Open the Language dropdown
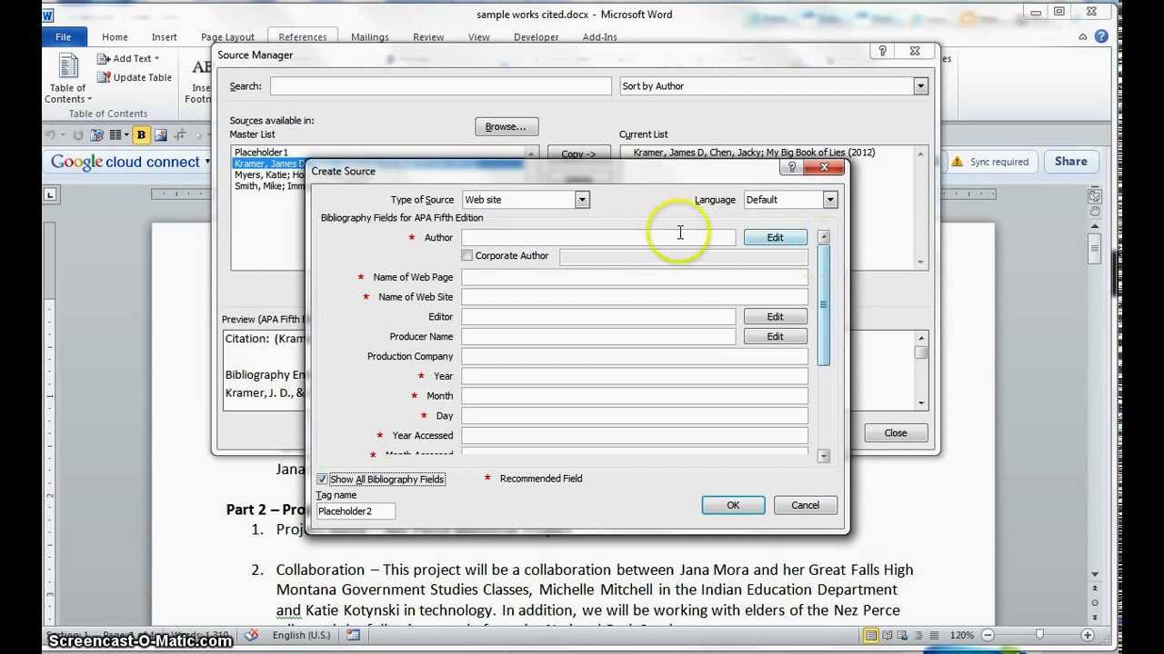1164x654 pixels. [829, 200]
